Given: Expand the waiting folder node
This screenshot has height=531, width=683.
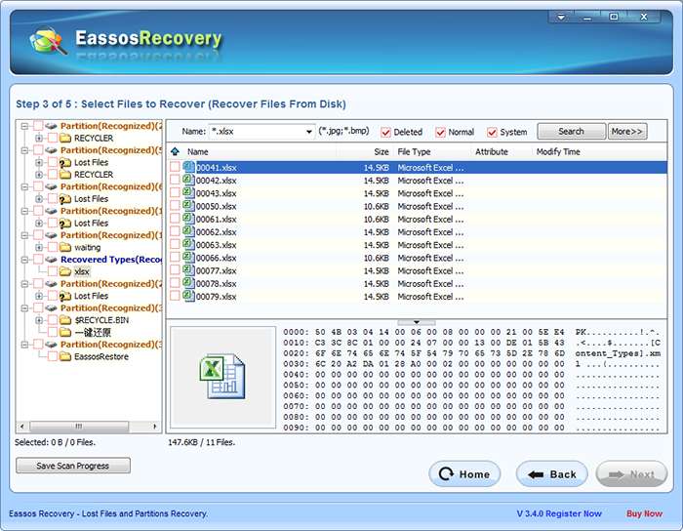Looking at the screenshot, I should tap(39, 247).
